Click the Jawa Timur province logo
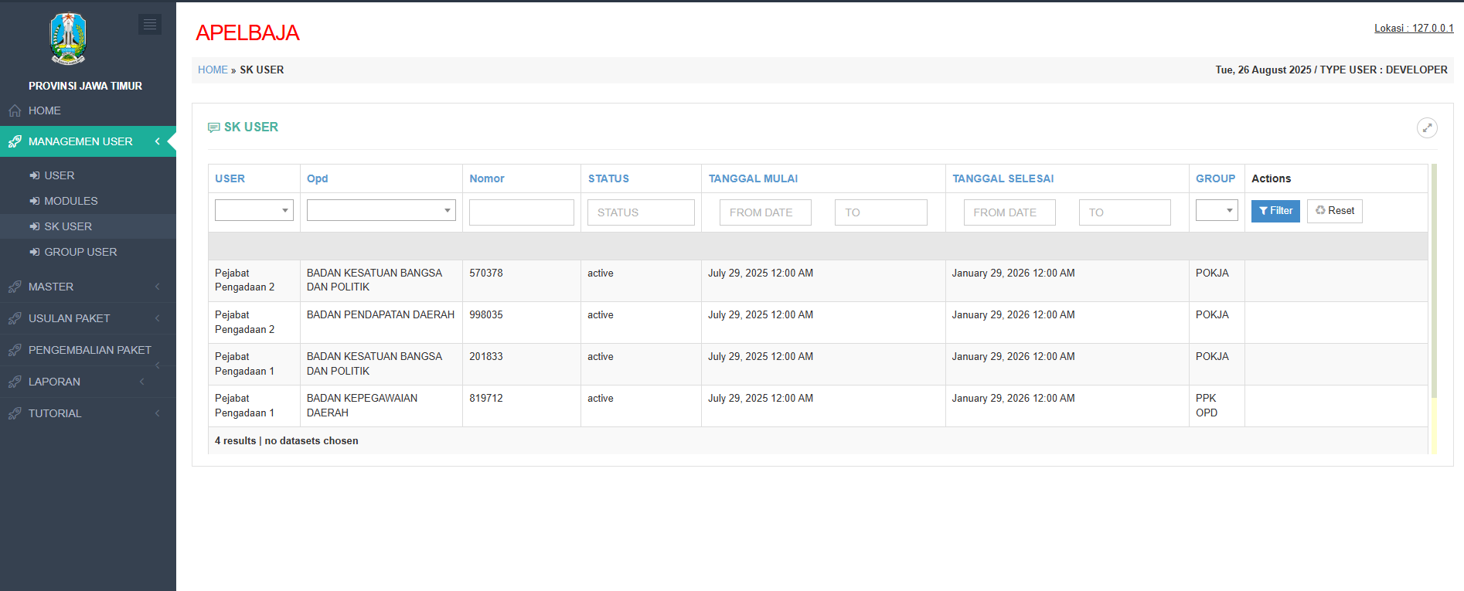 (68, 39)
